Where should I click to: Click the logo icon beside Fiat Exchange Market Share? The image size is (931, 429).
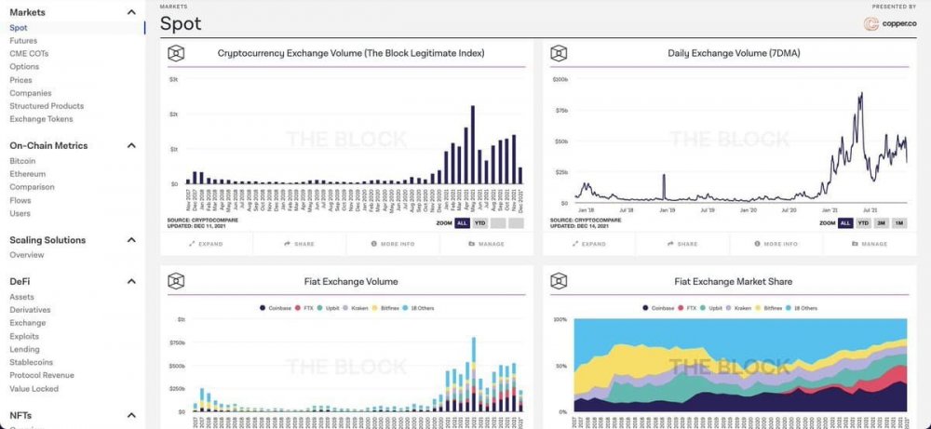(x=559, y=281)
